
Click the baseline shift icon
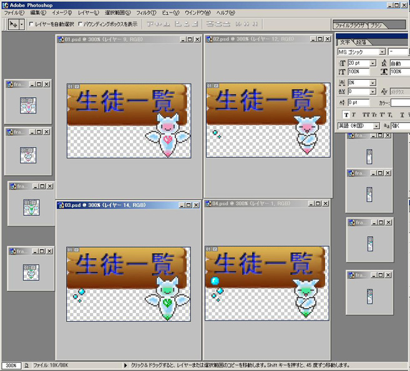click(342, 102)
